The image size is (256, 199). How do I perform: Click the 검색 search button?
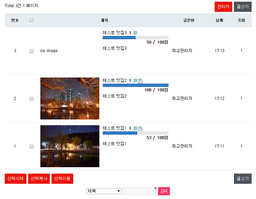(x=164, y=191)
